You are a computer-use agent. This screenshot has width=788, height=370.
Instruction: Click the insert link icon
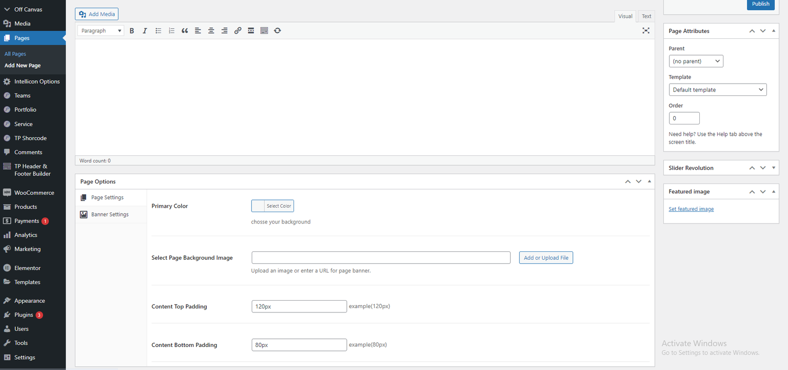237,31
